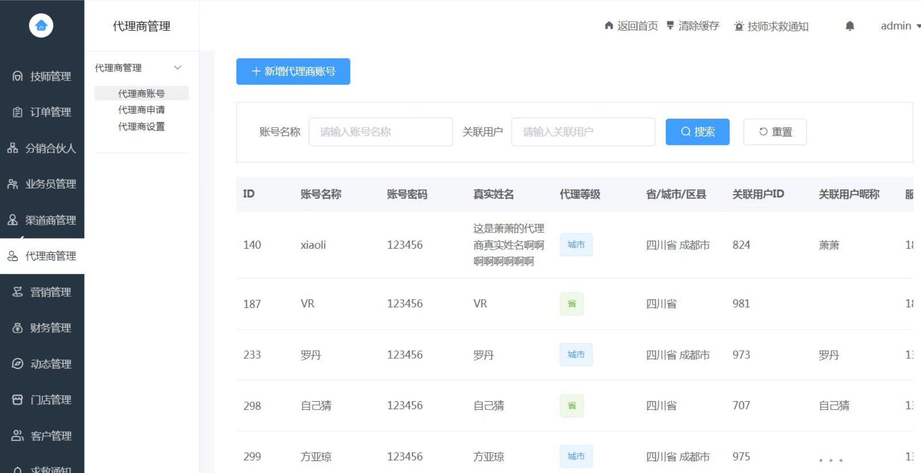Focus the 关联用户 input field
921x473 pixels.
click(583, 132)
